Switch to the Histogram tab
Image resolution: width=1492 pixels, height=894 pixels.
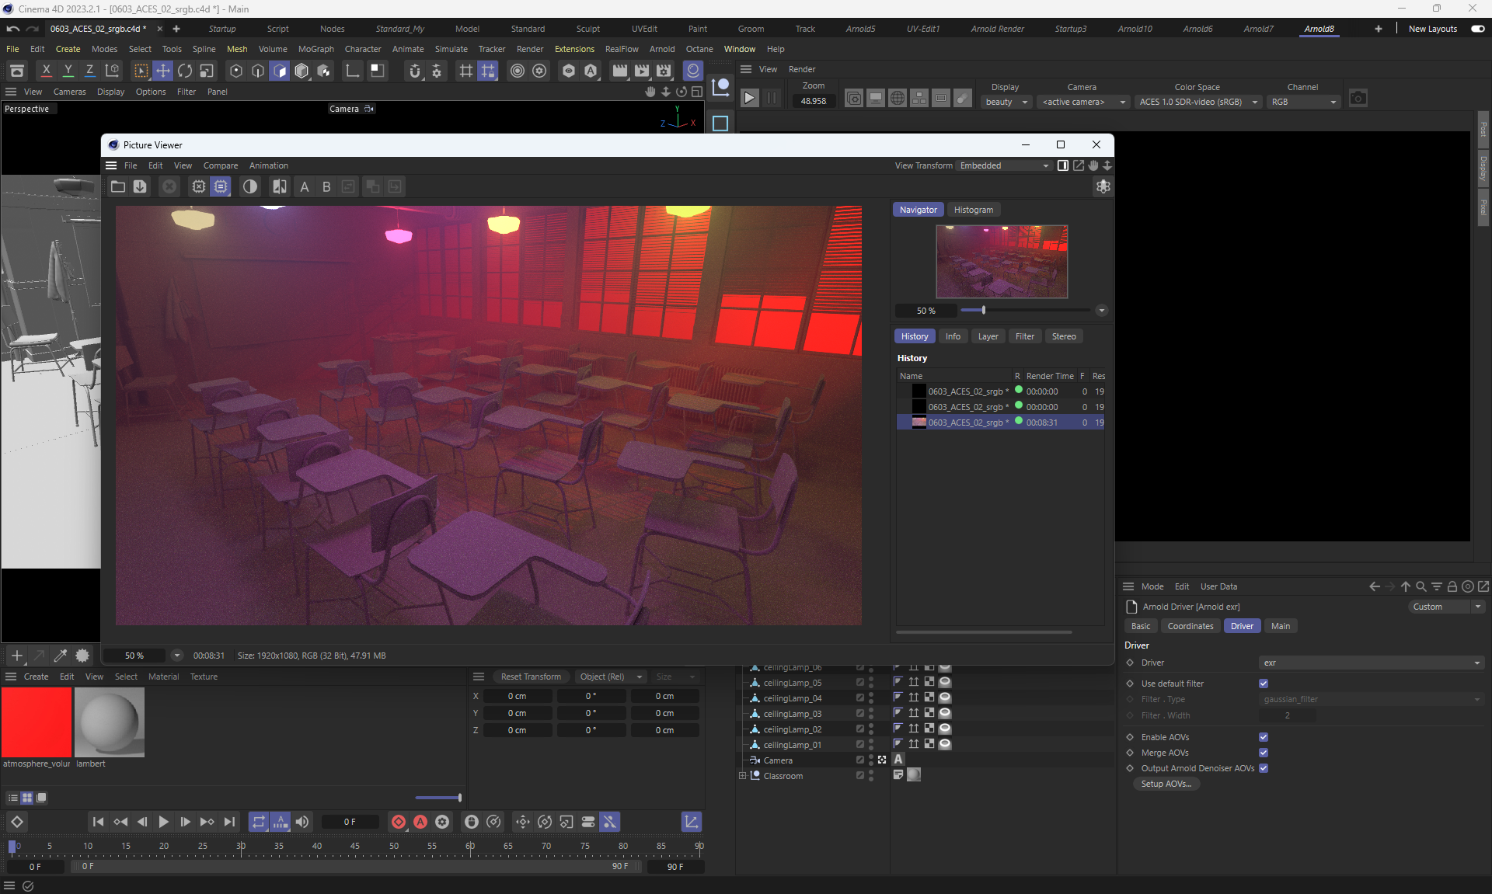[973, 210]
